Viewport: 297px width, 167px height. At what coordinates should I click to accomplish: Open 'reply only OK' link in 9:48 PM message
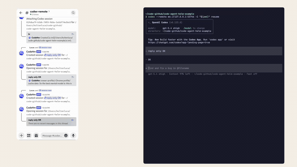click(53, 55)
